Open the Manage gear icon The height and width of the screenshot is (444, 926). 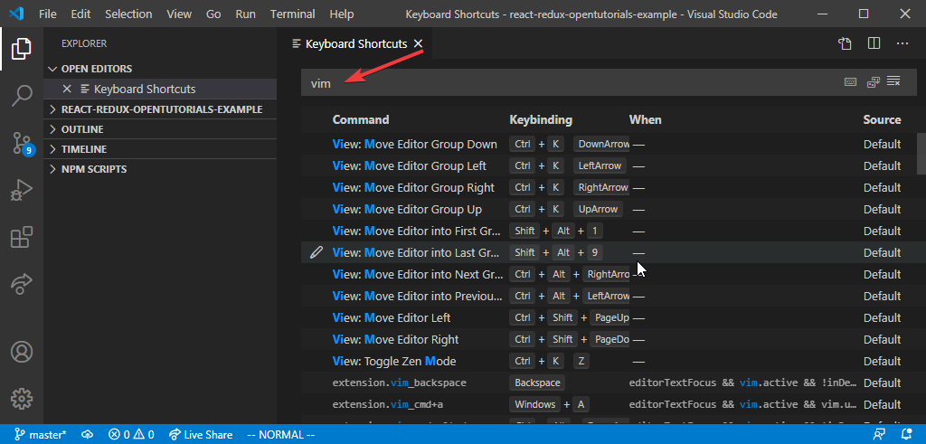click(22, 399)
